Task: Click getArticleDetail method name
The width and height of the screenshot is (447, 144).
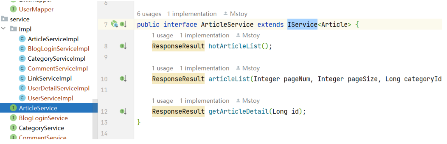Action: (x=239, y=111)
